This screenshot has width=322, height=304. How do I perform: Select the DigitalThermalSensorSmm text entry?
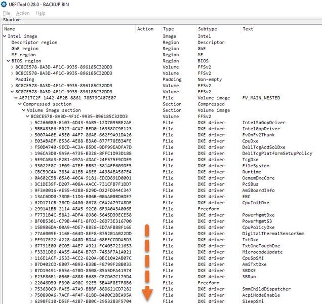(273, 234)
